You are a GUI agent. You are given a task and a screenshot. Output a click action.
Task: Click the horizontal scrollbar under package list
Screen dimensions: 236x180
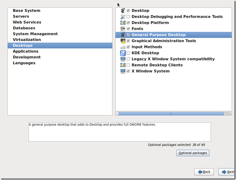171,113
